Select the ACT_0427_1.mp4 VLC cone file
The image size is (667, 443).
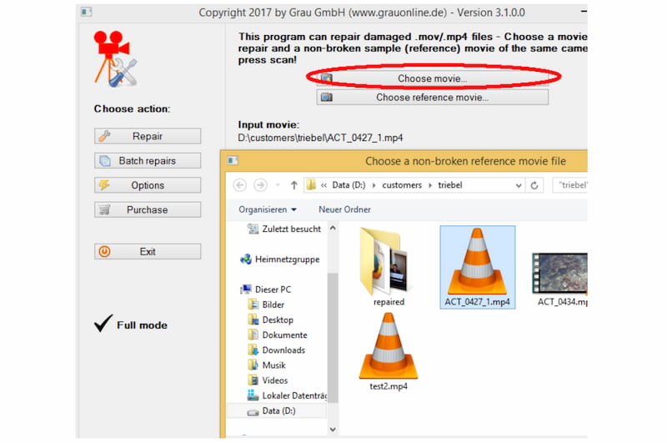(x=478, y=266)
